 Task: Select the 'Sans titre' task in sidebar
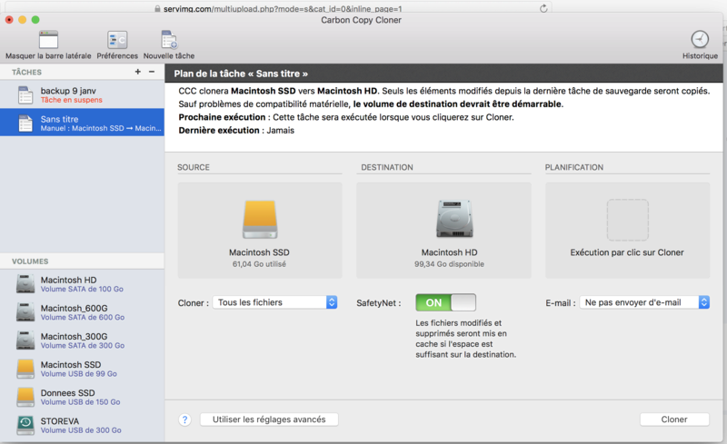[82, 123]
